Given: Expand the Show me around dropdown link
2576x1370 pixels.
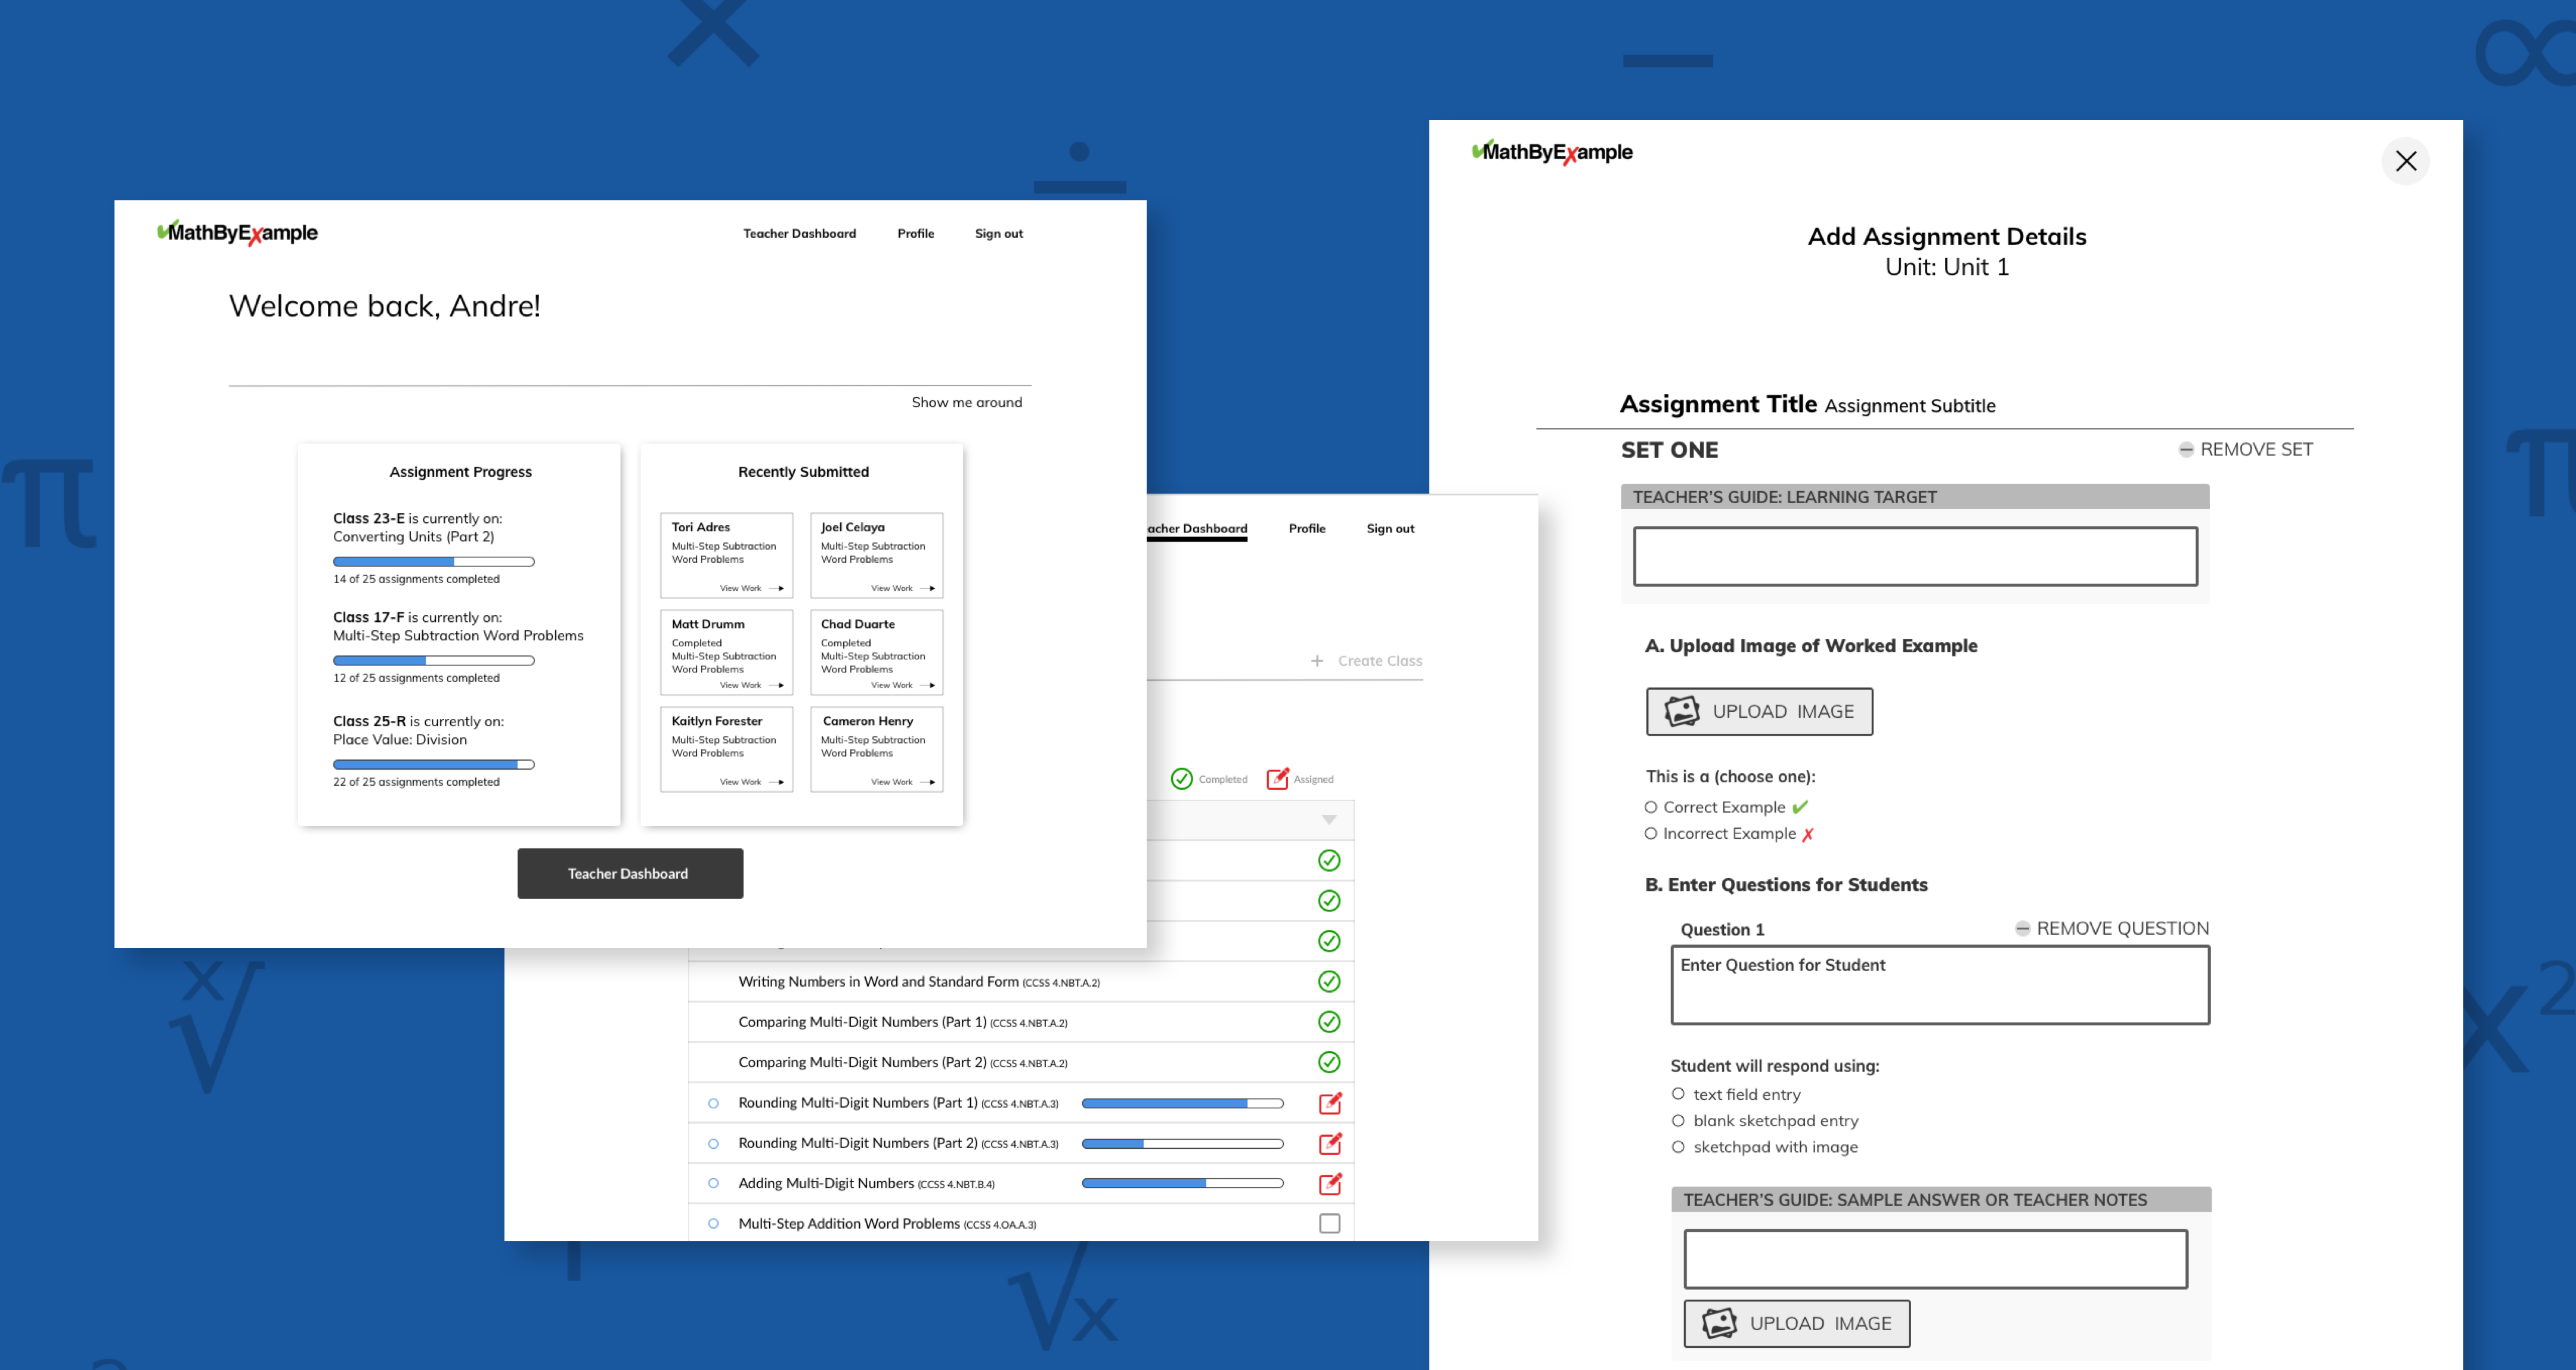Looking at the screenshot, I should 966,402.
